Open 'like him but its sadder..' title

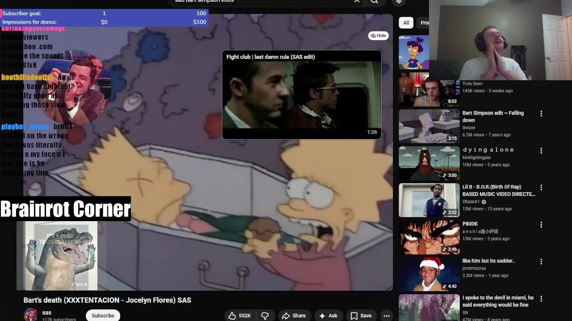[488, 261]
